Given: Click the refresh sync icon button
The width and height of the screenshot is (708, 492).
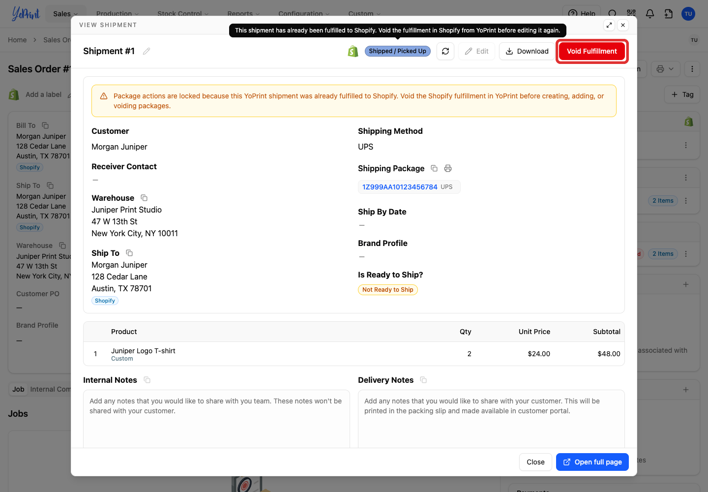Looking at the screenshot, I should click(x=445, y=51).
